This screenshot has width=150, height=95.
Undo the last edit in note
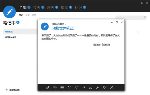tap(69, 87)
